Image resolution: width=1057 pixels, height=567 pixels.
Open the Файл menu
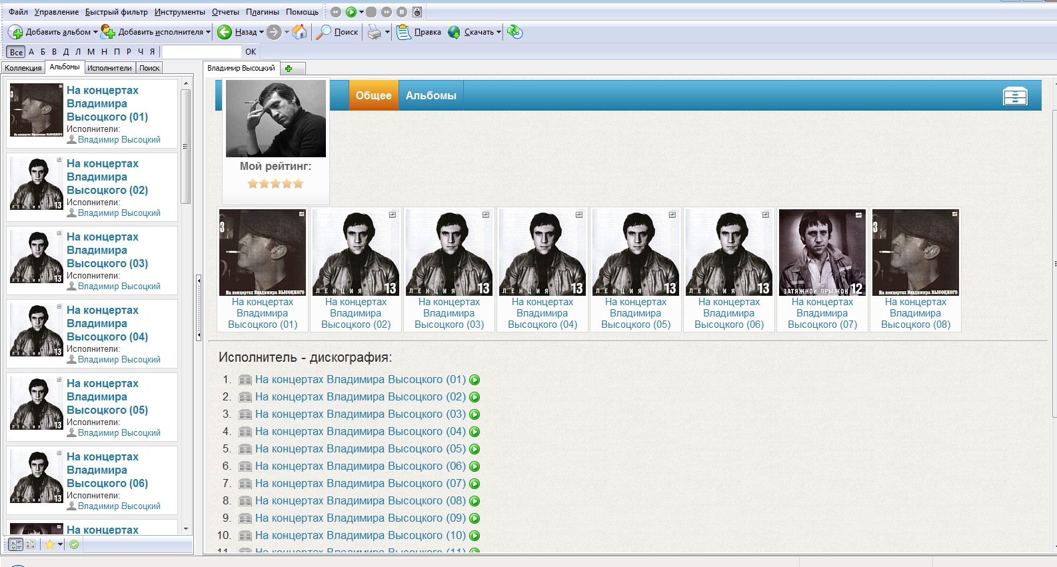(18, 12)
